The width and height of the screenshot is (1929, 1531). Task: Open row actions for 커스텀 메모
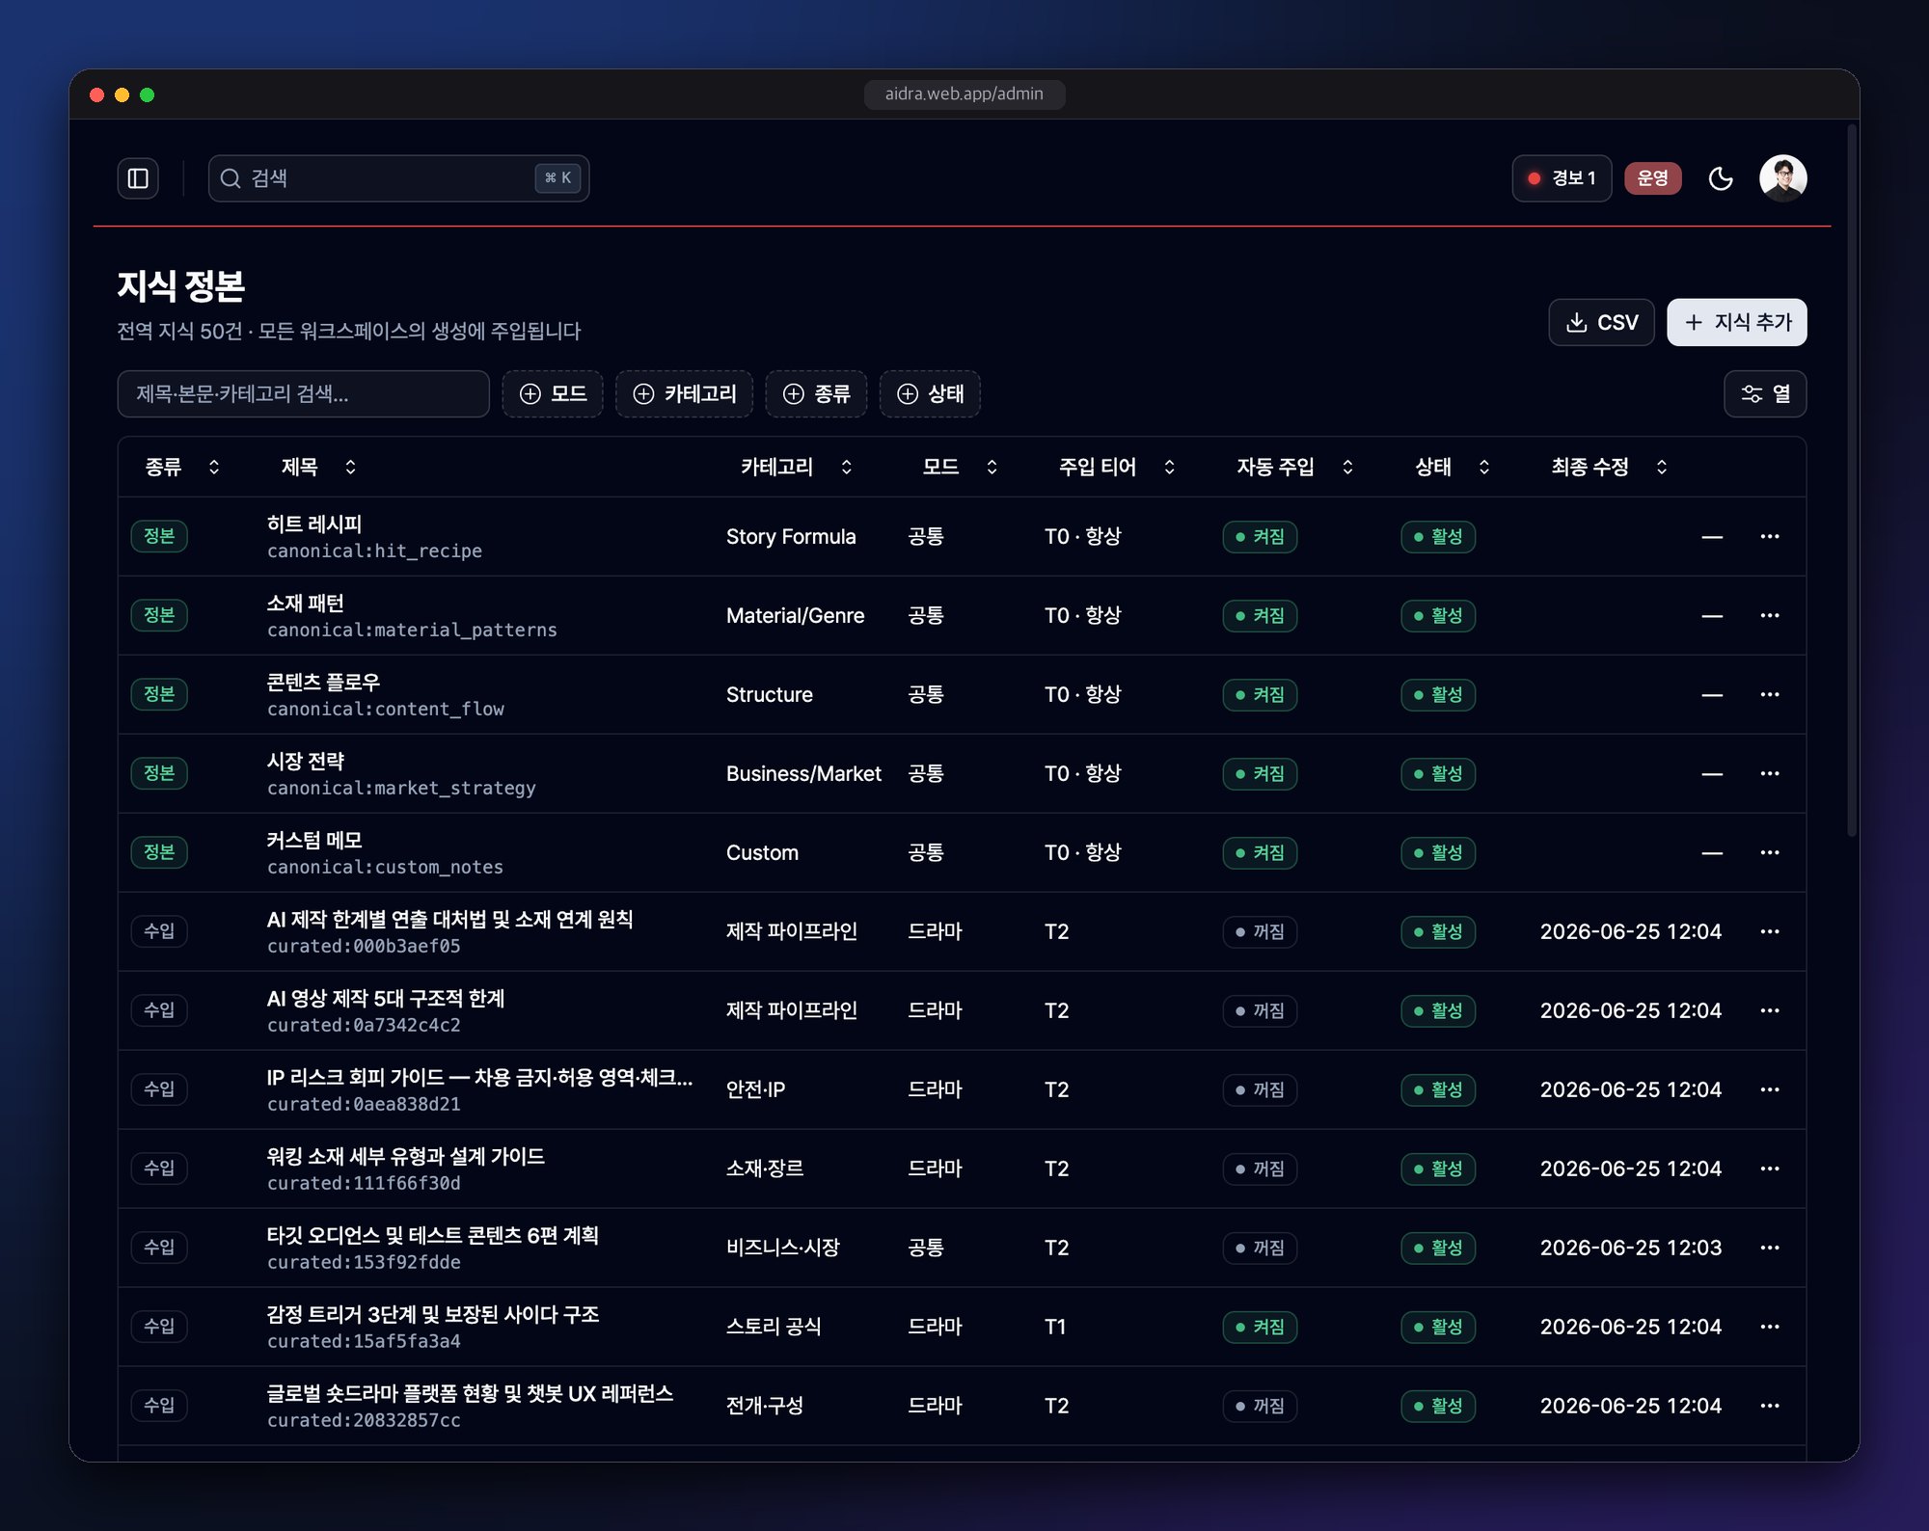click(1769, 852)
